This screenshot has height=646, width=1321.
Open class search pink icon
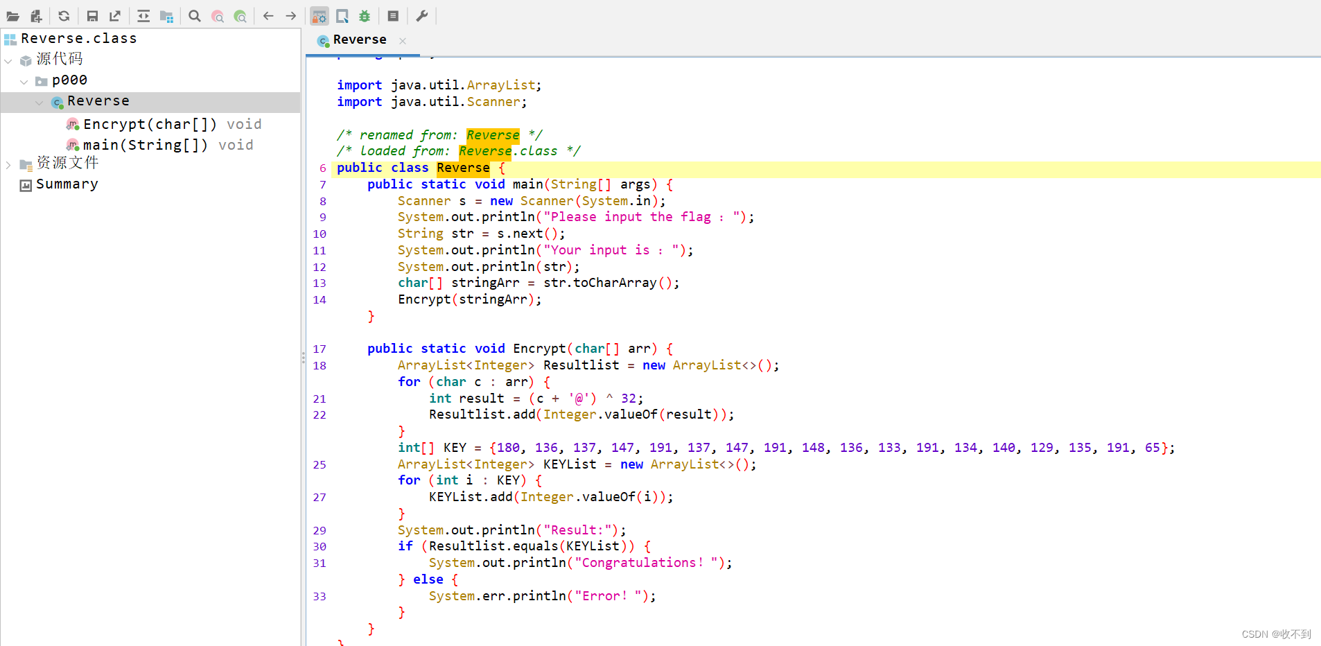(x=218, y=16)
